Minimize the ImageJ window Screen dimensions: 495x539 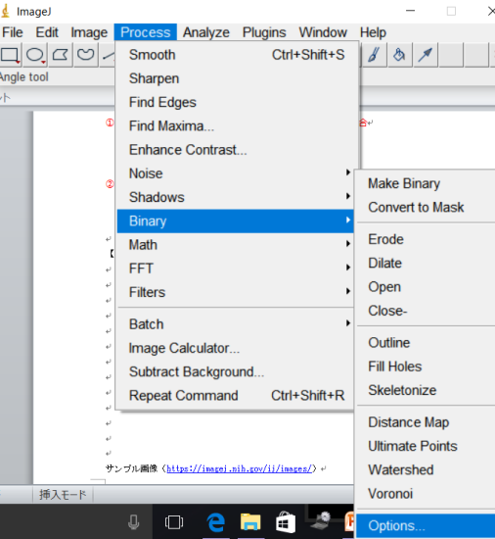410,11
